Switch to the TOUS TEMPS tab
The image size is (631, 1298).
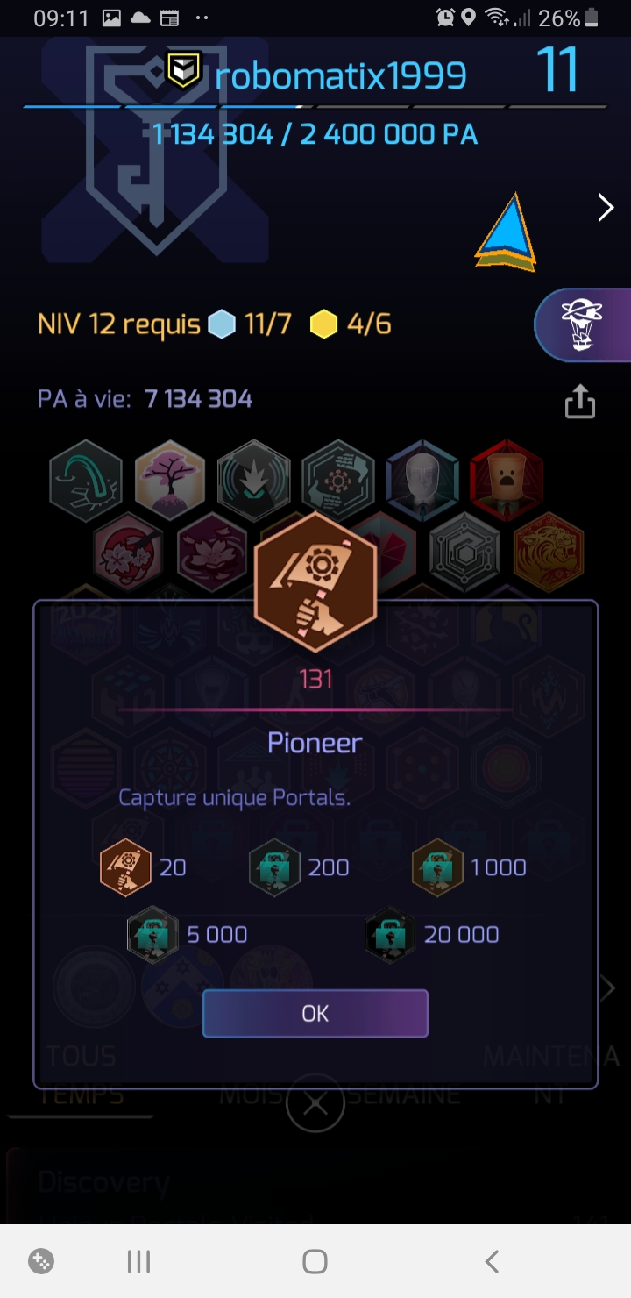coord(81,1075)
